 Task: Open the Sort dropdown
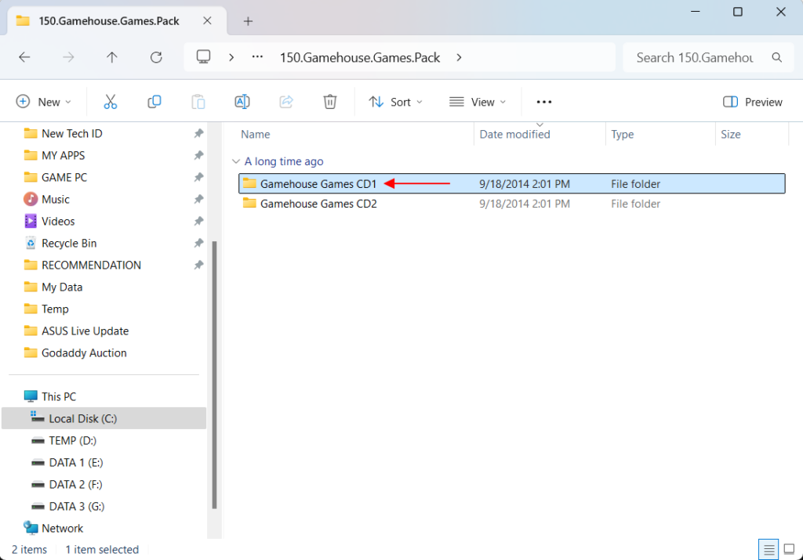[x=395, y=101]
